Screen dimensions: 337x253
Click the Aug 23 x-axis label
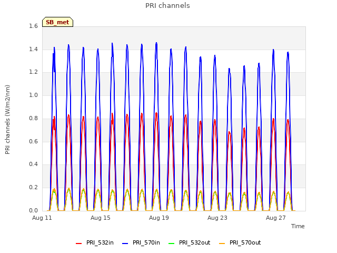click(217, 218)
